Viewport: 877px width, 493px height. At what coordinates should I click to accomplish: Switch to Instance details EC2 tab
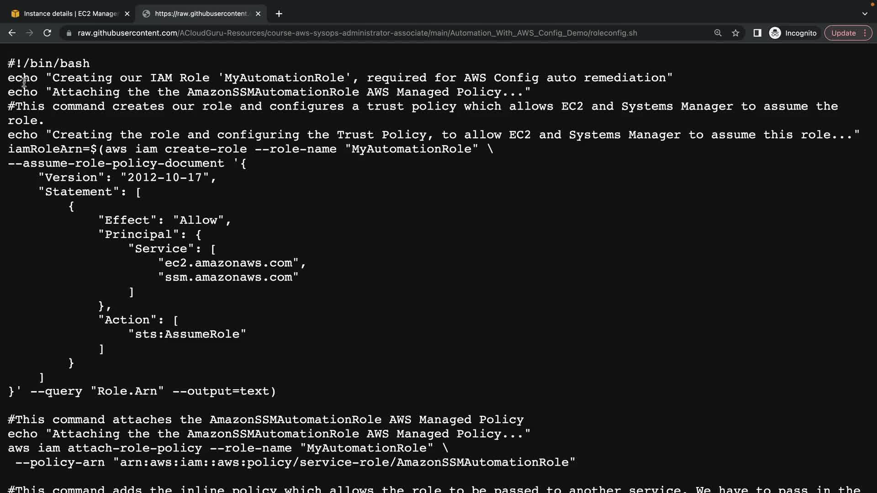click(x=71, y=14)
